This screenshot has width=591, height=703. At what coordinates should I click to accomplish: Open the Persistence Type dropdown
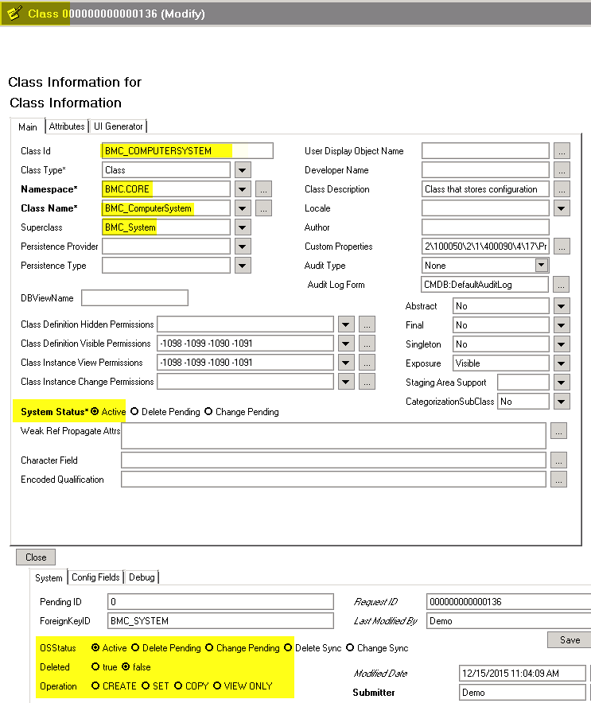pyautogui.click(x=242, y=266)
